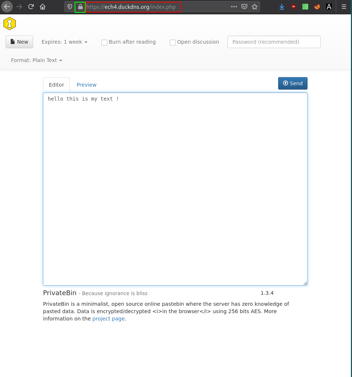The height and width of the screenshot is (377, 352).
Task: Reload the page with the refresh icon
Action: (x=31, y=7)
